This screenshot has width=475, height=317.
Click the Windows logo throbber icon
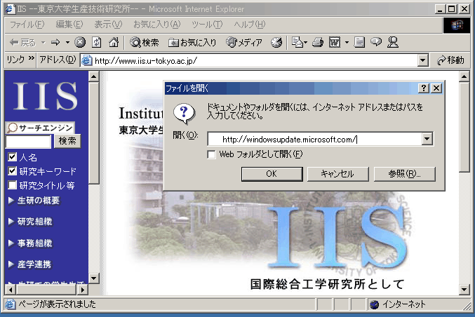coord(457,25)
